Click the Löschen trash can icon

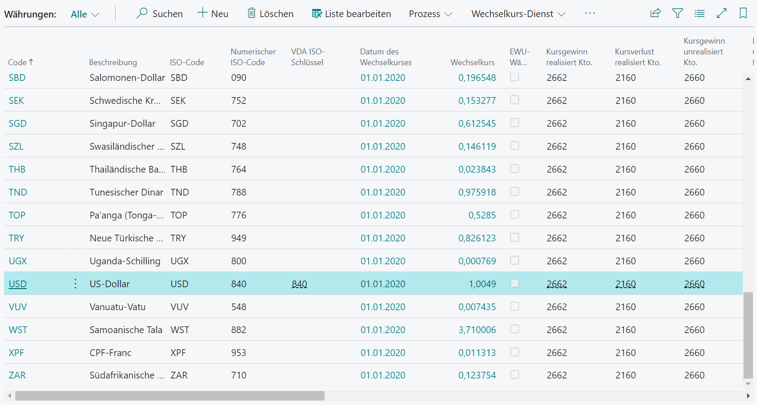(x=252, y=13)
